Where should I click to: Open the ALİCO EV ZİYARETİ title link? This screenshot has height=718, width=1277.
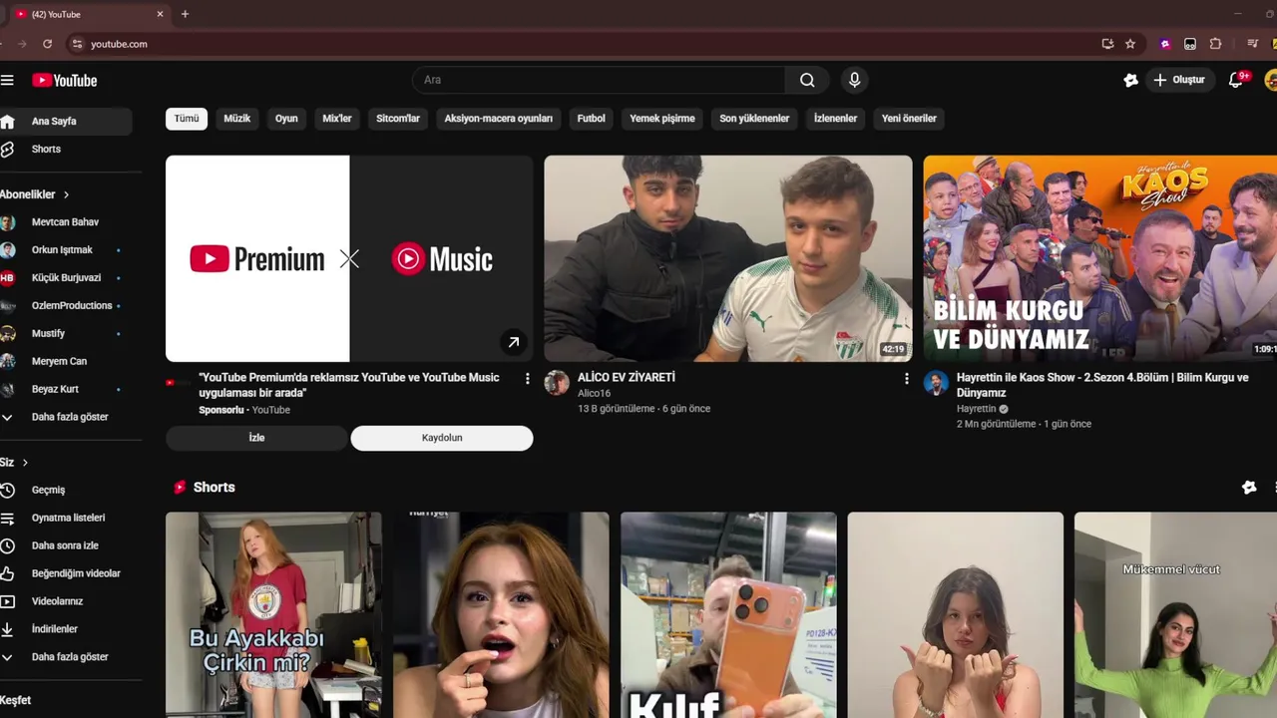tap(627, 378)
